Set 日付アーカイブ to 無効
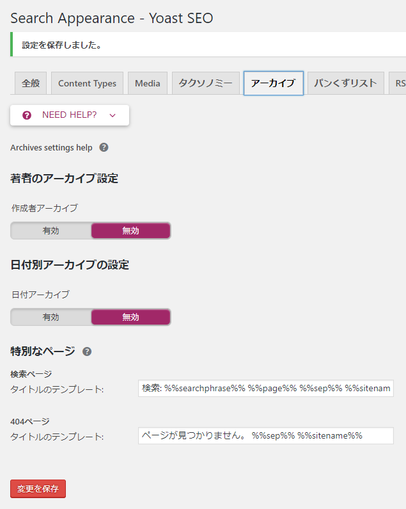This screenshot has height=509, width=406. tap(130, 317)
